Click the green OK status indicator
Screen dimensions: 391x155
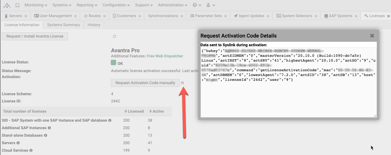(x=113, y=63)
